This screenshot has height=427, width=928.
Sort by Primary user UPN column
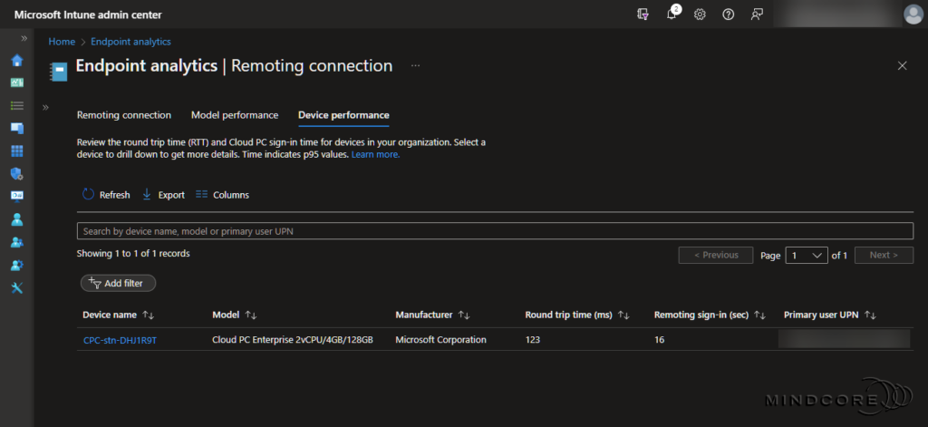click(x=830, y=315)
